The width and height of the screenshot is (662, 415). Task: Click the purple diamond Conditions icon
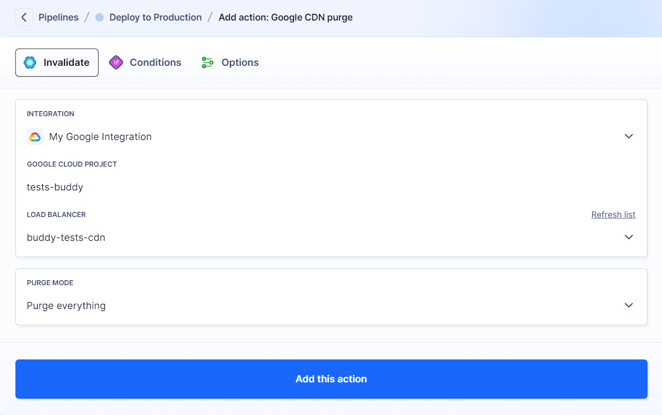116,62
